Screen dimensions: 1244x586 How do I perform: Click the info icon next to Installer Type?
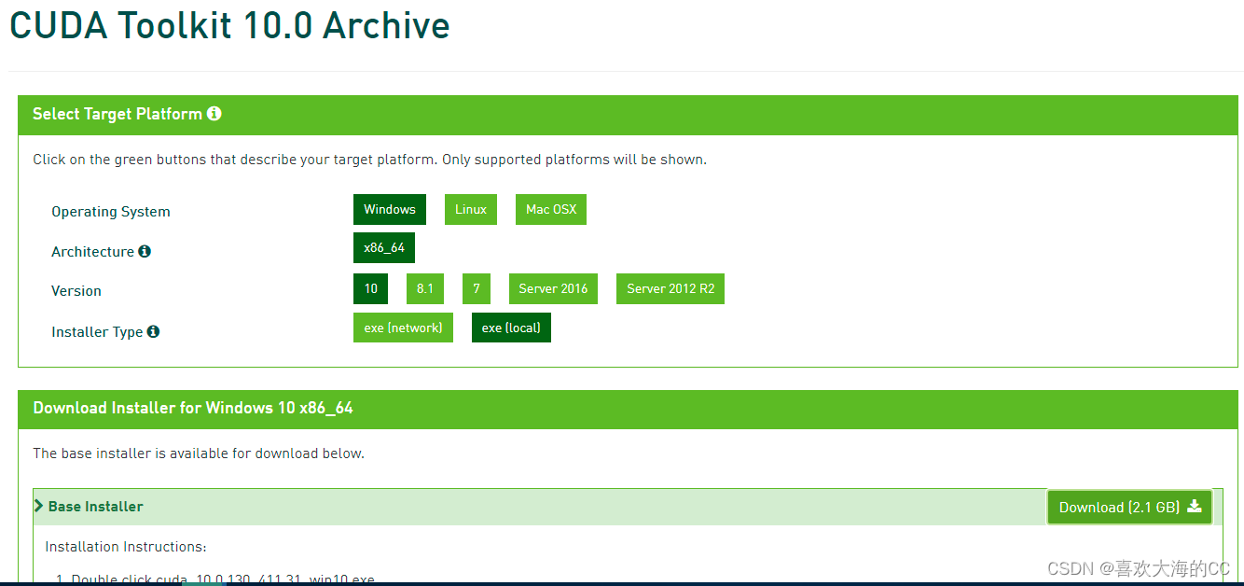click(x=153, y=331)
